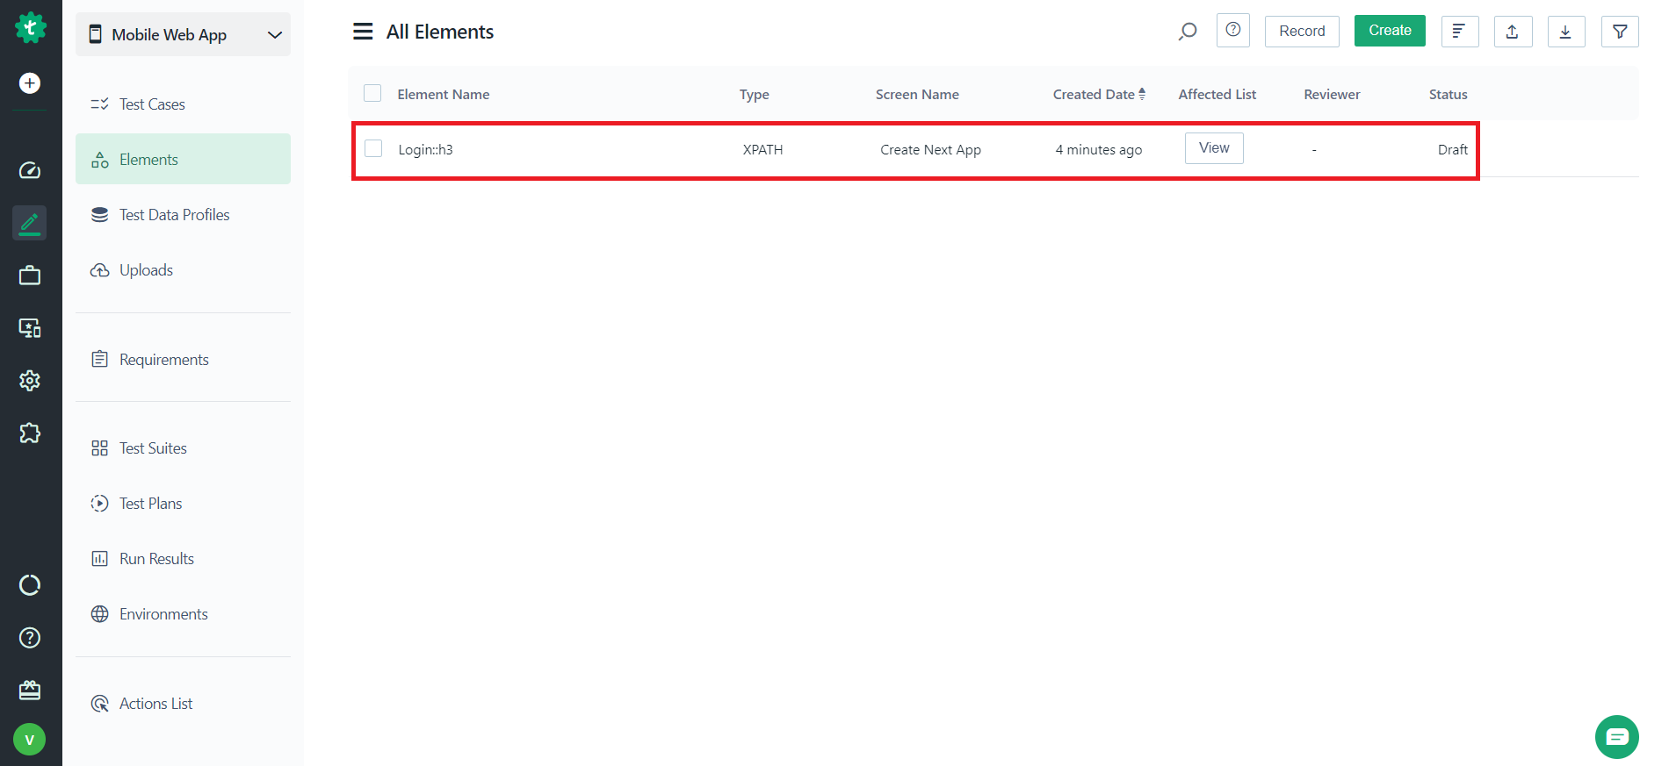Open the settings gear icon
This screenshot has width=1669, height=766.
click(x=30, y=381)
